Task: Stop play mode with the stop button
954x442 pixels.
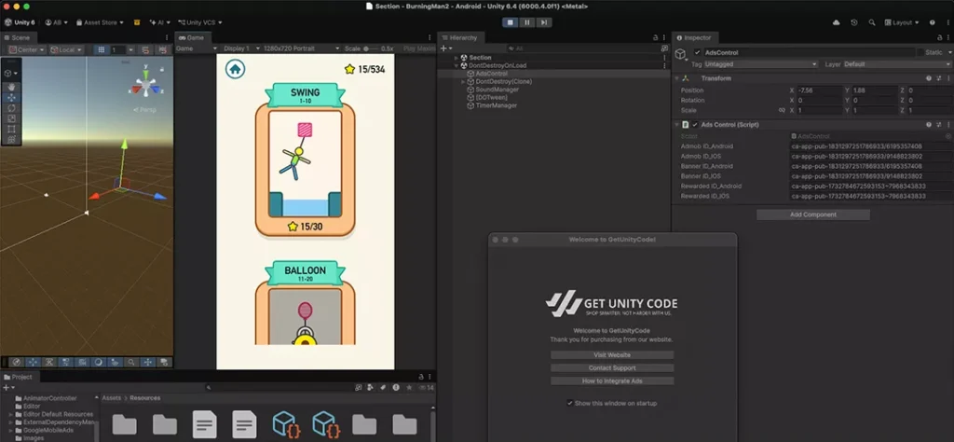Action: 511,22
